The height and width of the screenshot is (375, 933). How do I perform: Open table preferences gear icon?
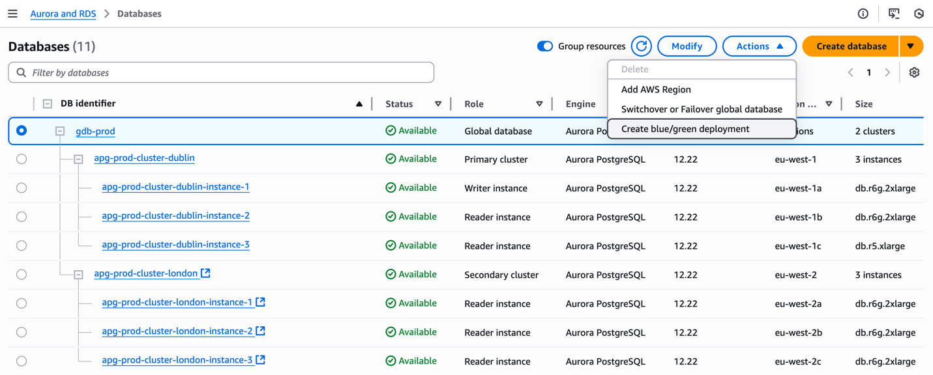tap(914, 73)
